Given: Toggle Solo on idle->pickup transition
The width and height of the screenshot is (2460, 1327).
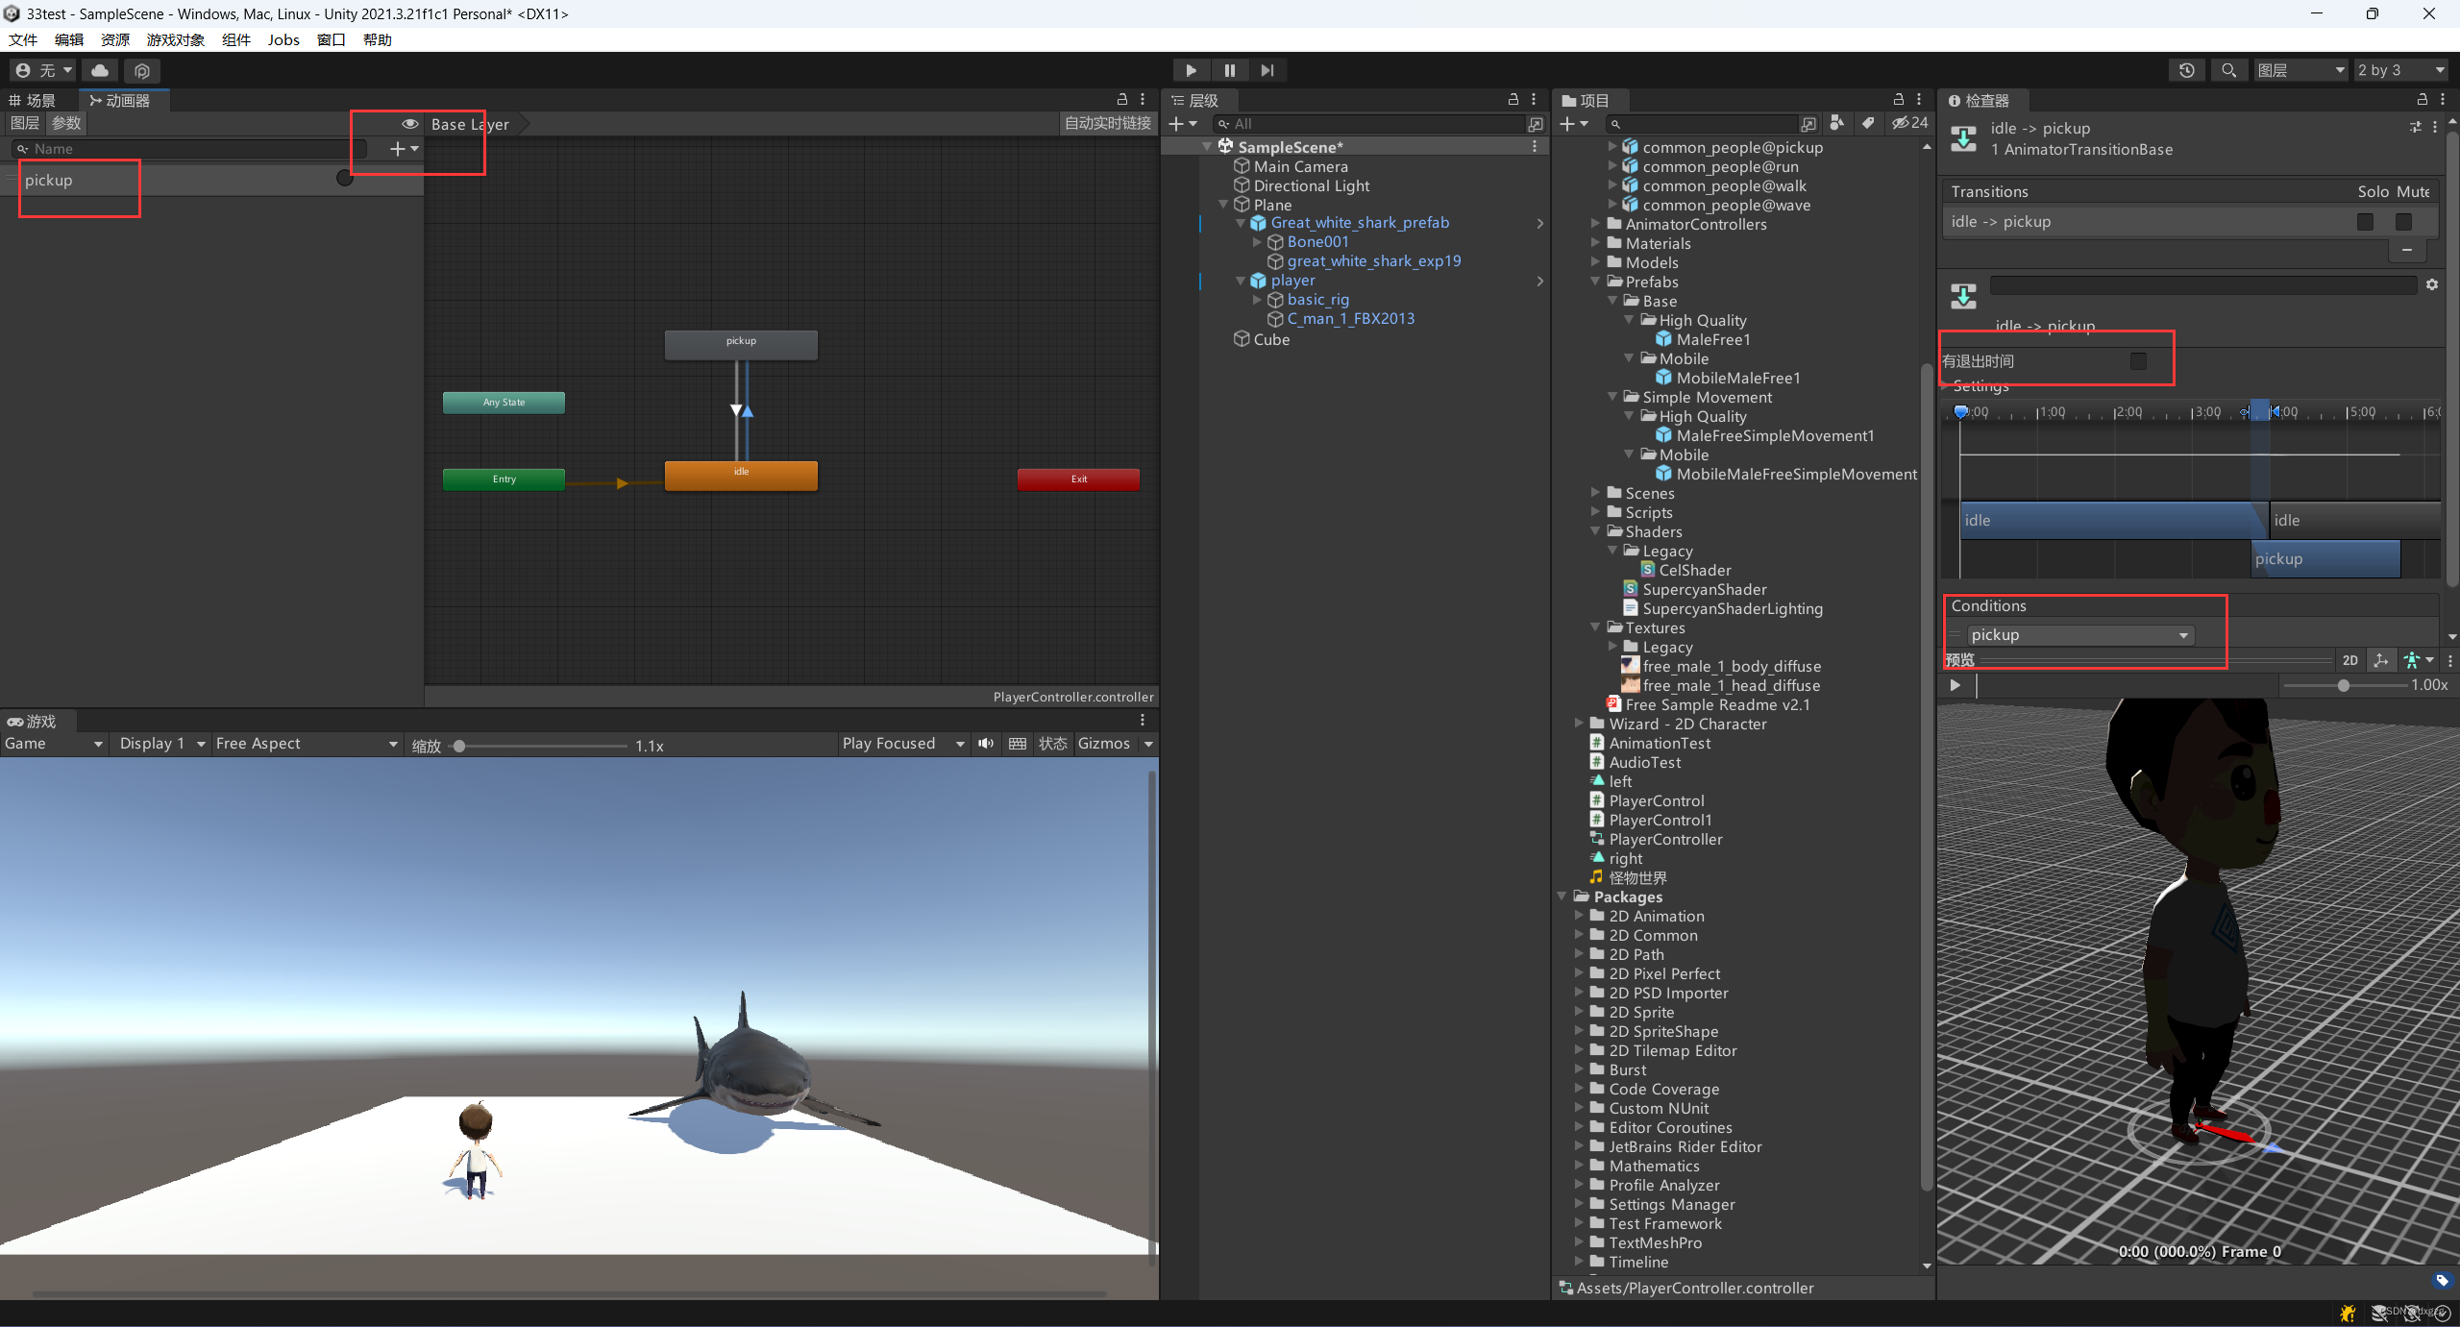Looking at the screenshot, I should click(x=2367, y=221).
